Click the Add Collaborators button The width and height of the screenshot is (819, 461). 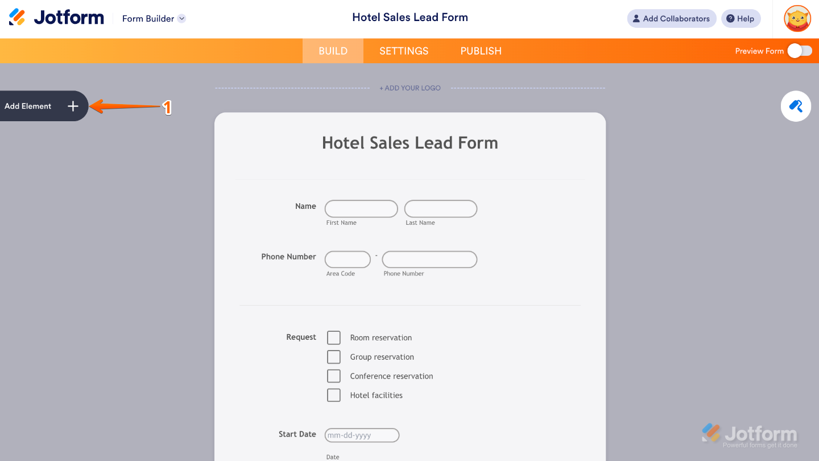(671, 18)
